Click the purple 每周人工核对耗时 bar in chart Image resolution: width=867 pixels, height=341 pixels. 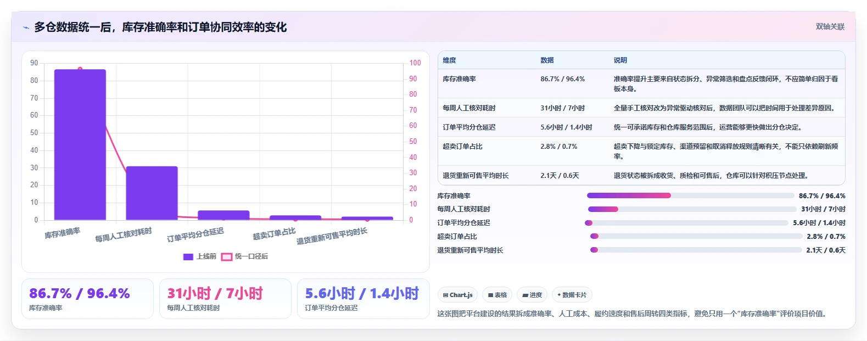152,193
